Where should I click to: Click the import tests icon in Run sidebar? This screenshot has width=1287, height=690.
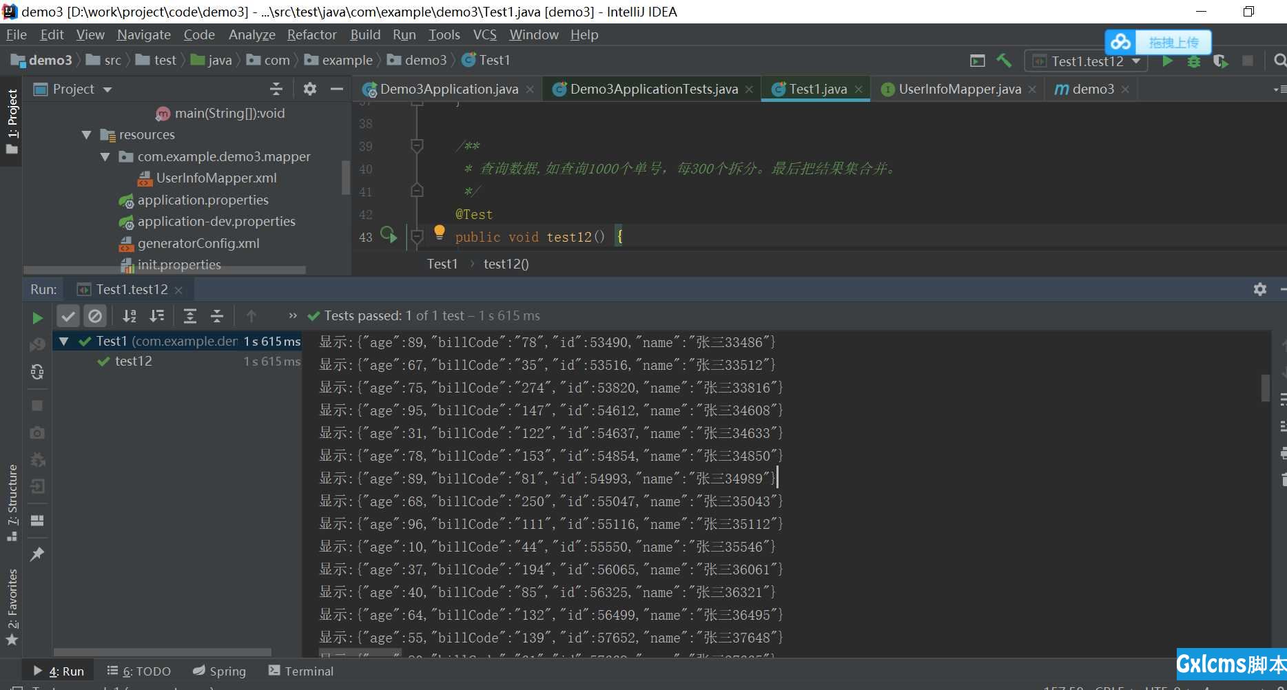37,487
